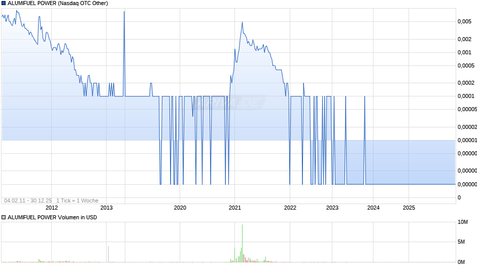Viewport: 477px width, 267px height.
Task: Click the tall 2013 price spike peak
Action: point(124,12)
